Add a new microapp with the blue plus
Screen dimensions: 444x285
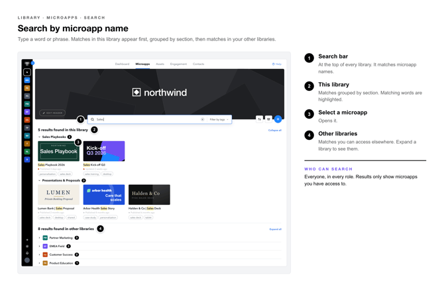[278, 119]
